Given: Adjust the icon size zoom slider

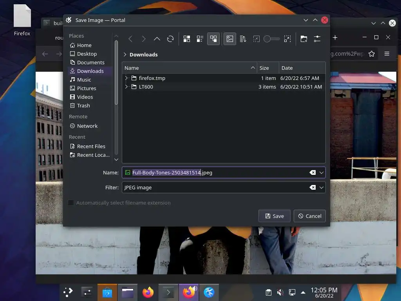Looking at the screenshot, I should click(x=272, y=39).
